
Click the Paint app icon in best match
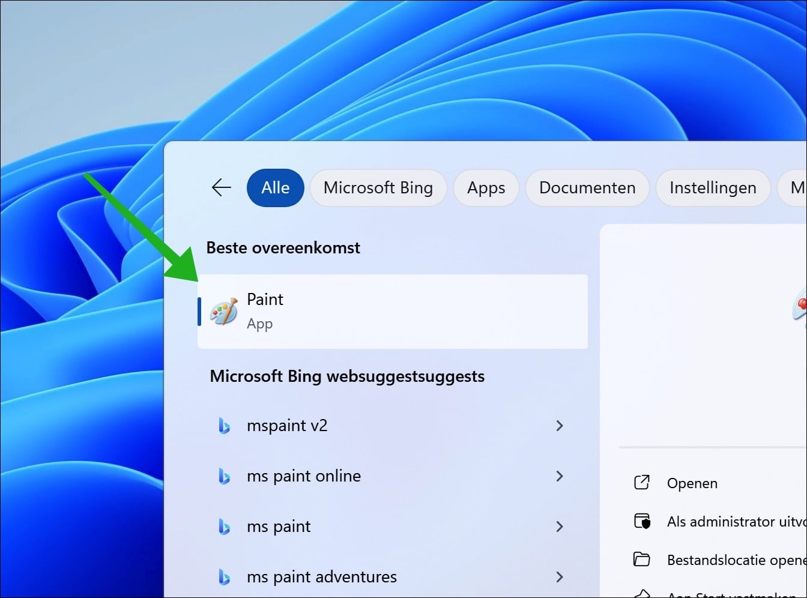pyautogui.click(x=223, y=310)
